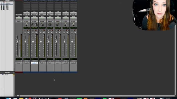Enable input monitoring on Audio 5
Viewport: 177px width, 99px height.
tap(64, 30)
